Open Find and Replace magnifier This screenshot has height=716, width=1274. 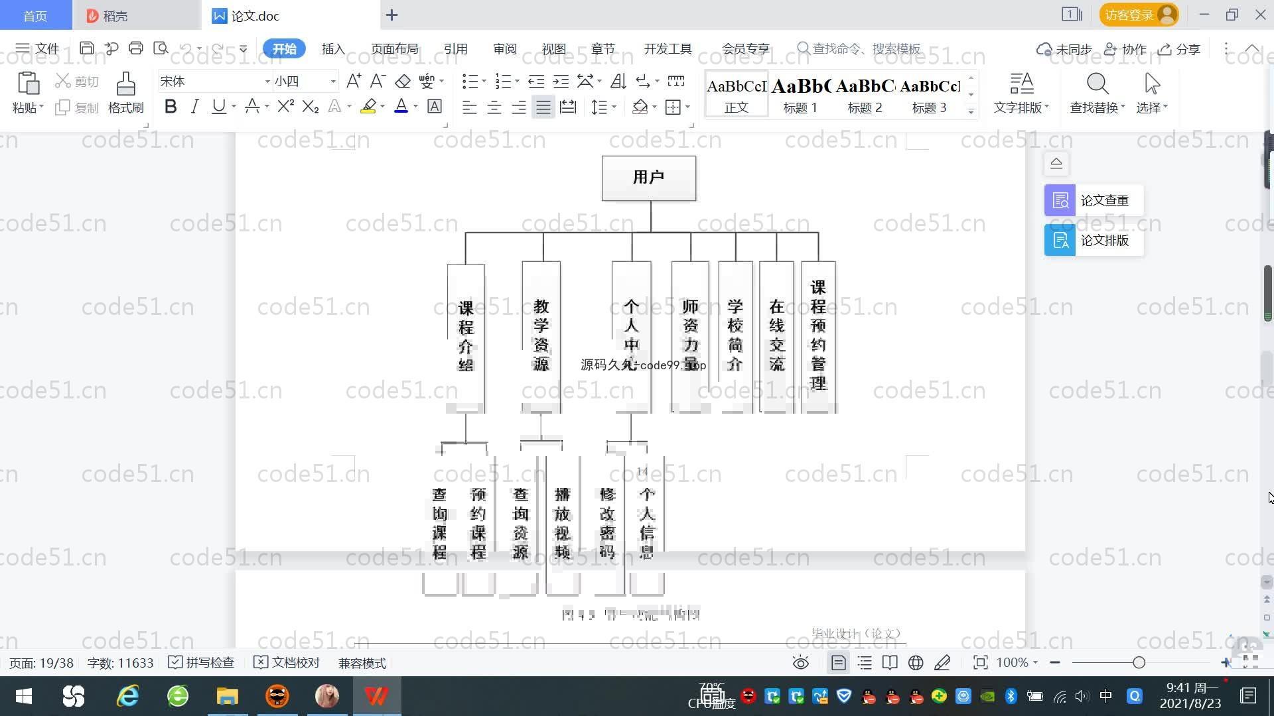[x=1097, y=84]
